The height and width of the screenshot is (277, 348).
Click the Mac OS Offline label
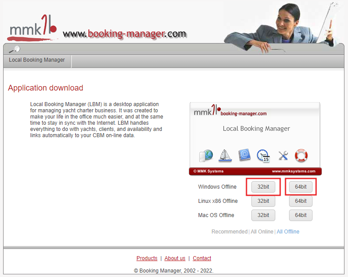pos(216,215)
